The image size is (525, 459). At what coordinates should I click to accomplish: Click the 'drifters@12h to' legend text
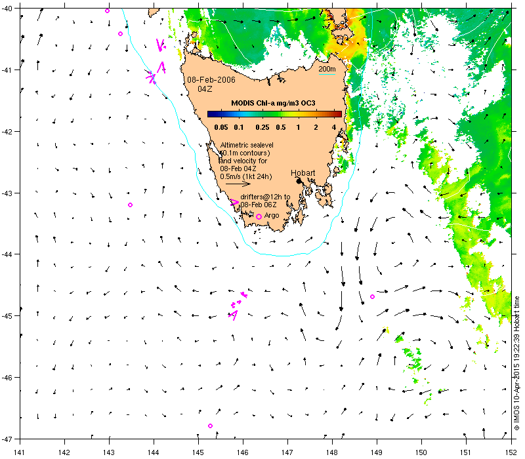coord(265,197)
